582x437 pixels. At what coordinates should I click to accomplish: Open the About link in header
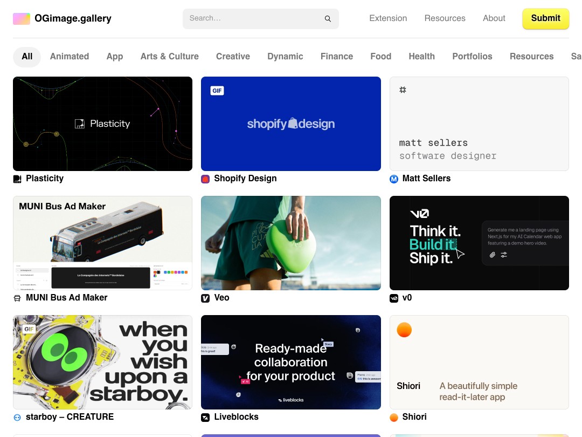(x=494, y=18)
